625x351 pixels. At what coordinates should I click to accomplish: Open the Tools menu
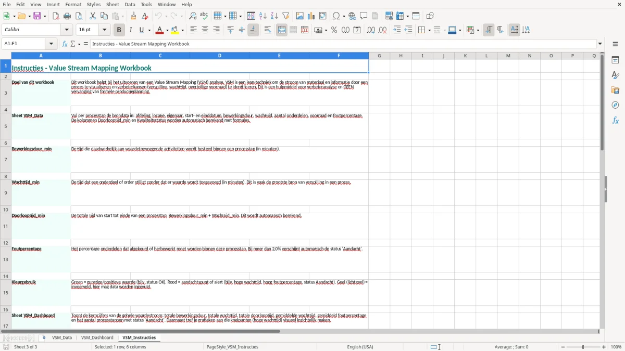[146, 4]
